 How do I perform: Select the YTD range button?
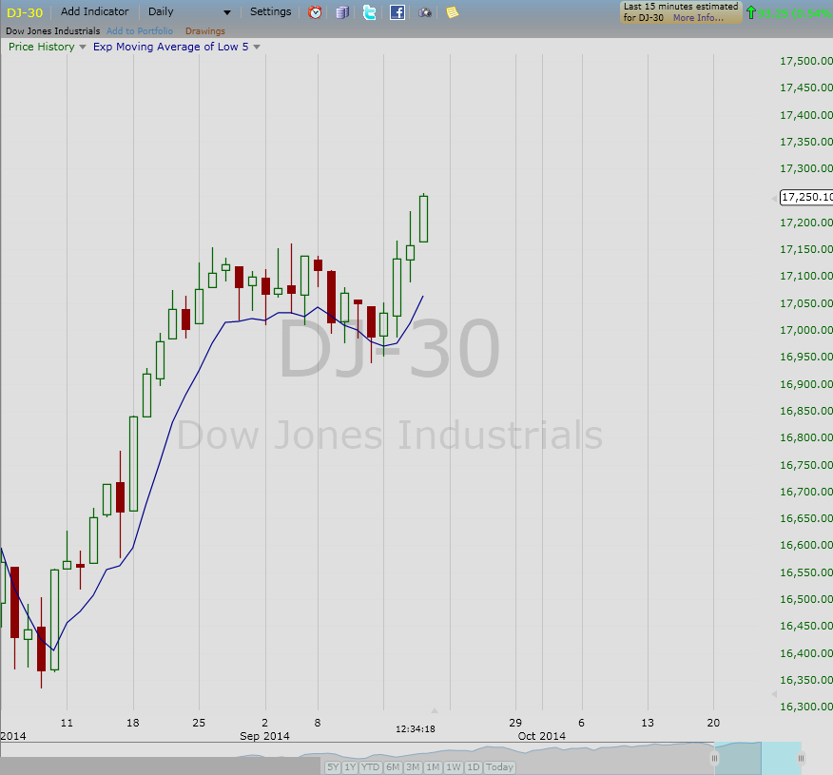coord(370,767)
